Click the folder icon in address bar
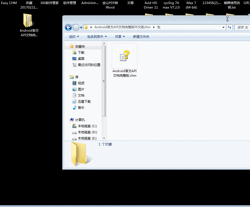 click(86, 27)
